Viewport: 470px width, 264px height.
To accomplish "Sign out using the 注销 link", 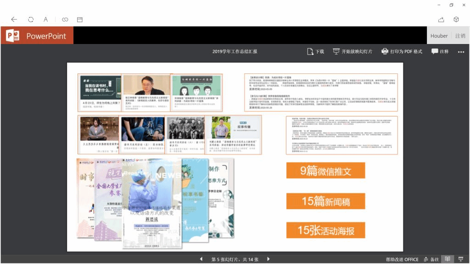I will (x=460, y=36).
